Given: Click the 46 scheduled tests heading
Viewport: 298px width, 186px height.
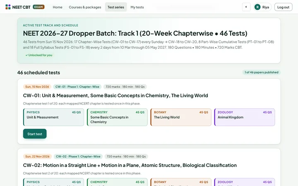Looking at the screenshot, I should pos(38,72).
